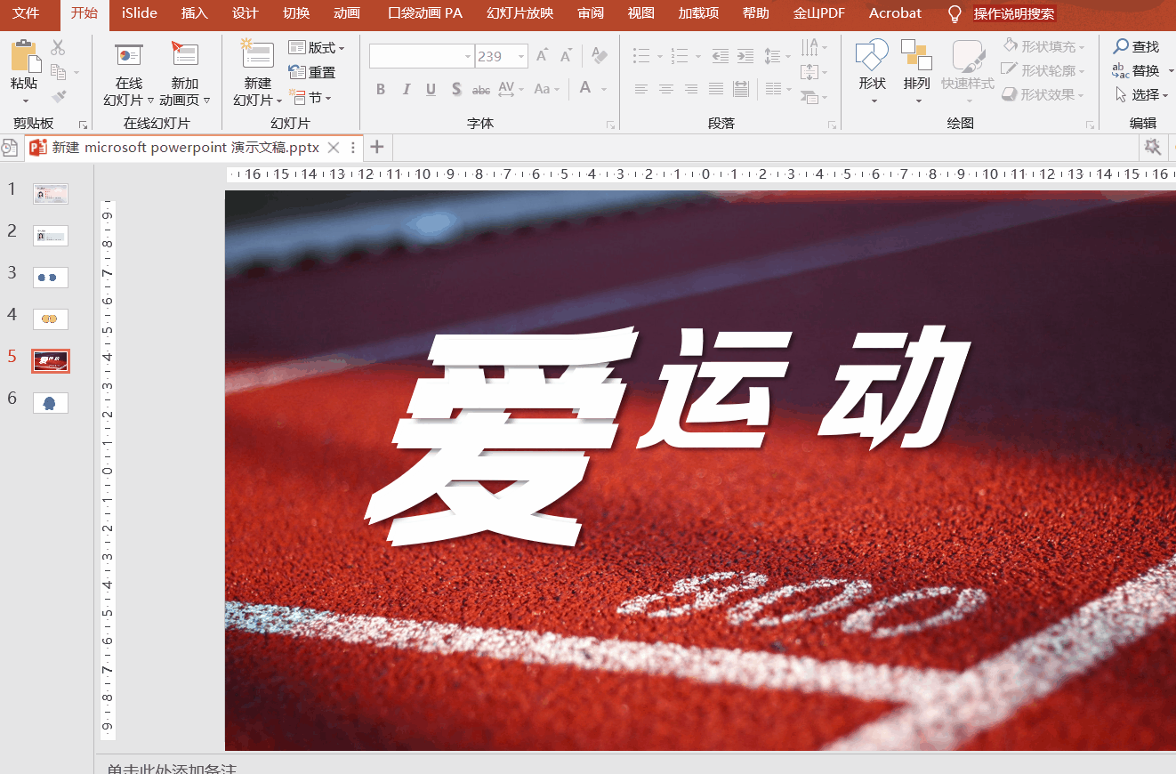Increase font size with the larger A icon
The image size is (1176, 774).
[x=542, y=57]
